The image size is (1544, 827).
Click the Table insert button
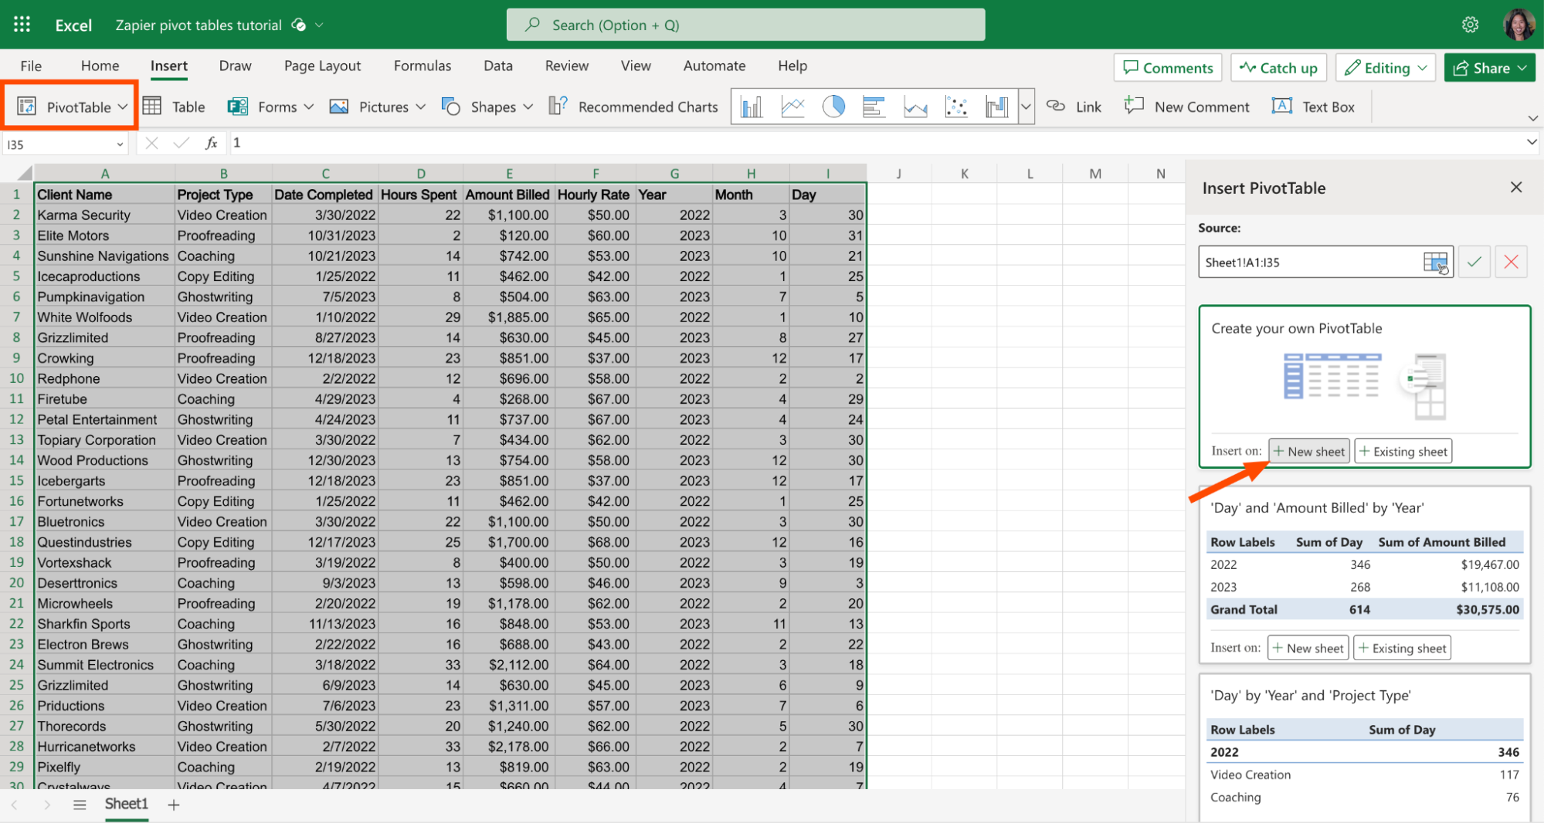pyautogui.click(x=174, y=107)
